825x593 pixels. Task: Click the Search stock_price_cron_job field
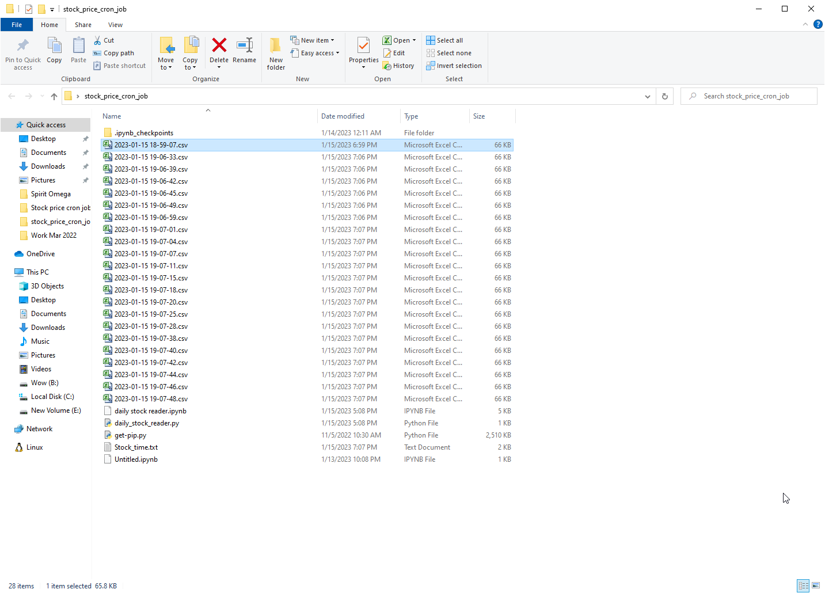(x=749, y=96)
